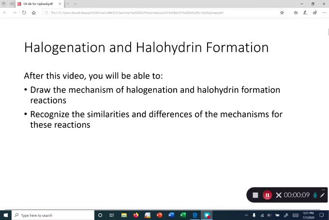Open the Windows Start menu

coord(6,215)
